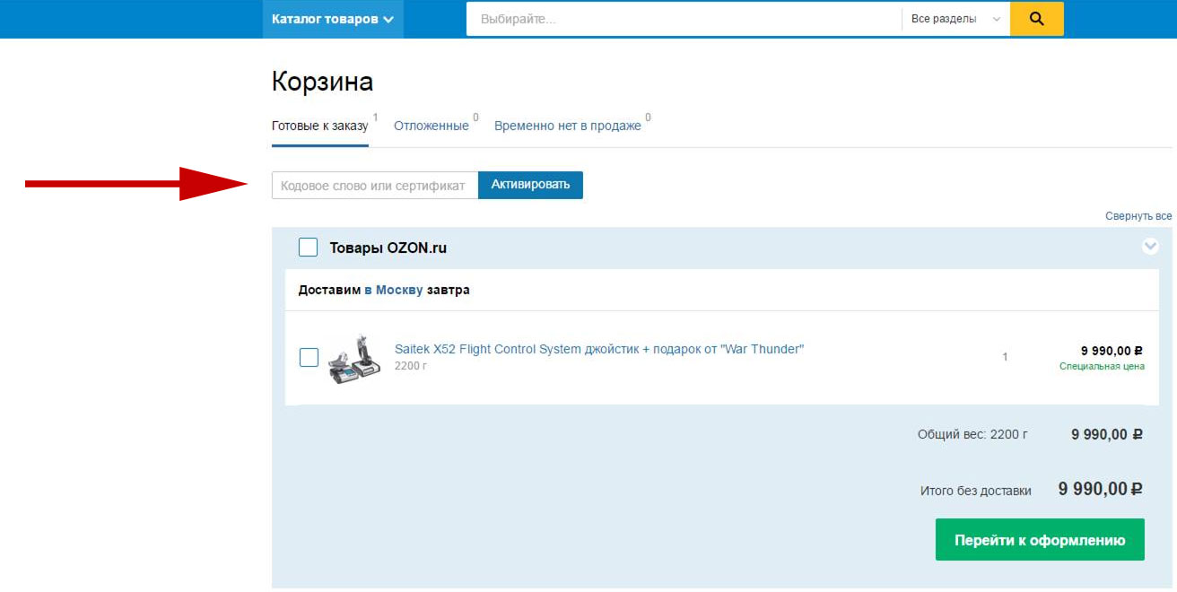
Task: Click the Специальная цена label
Action: pos(1101,367)
